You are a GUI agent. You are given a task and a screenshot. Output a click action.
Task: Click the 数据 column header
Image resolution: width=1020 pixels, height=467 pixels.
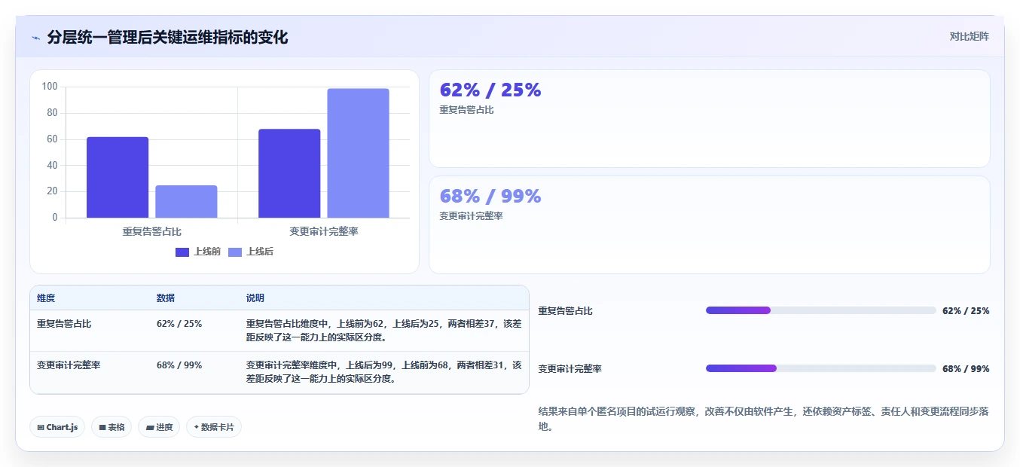pos(166,298)
